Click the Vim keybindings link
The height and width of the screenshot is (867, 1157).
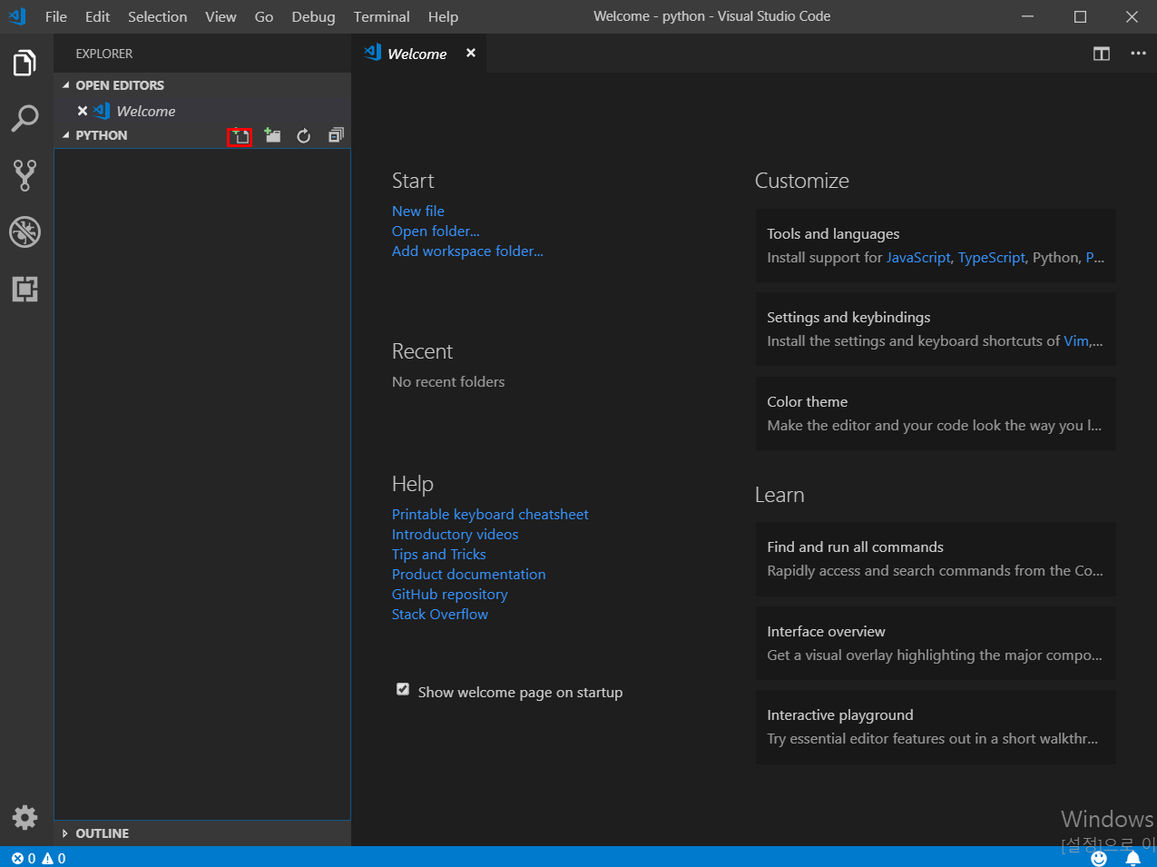click(1076, 340)
